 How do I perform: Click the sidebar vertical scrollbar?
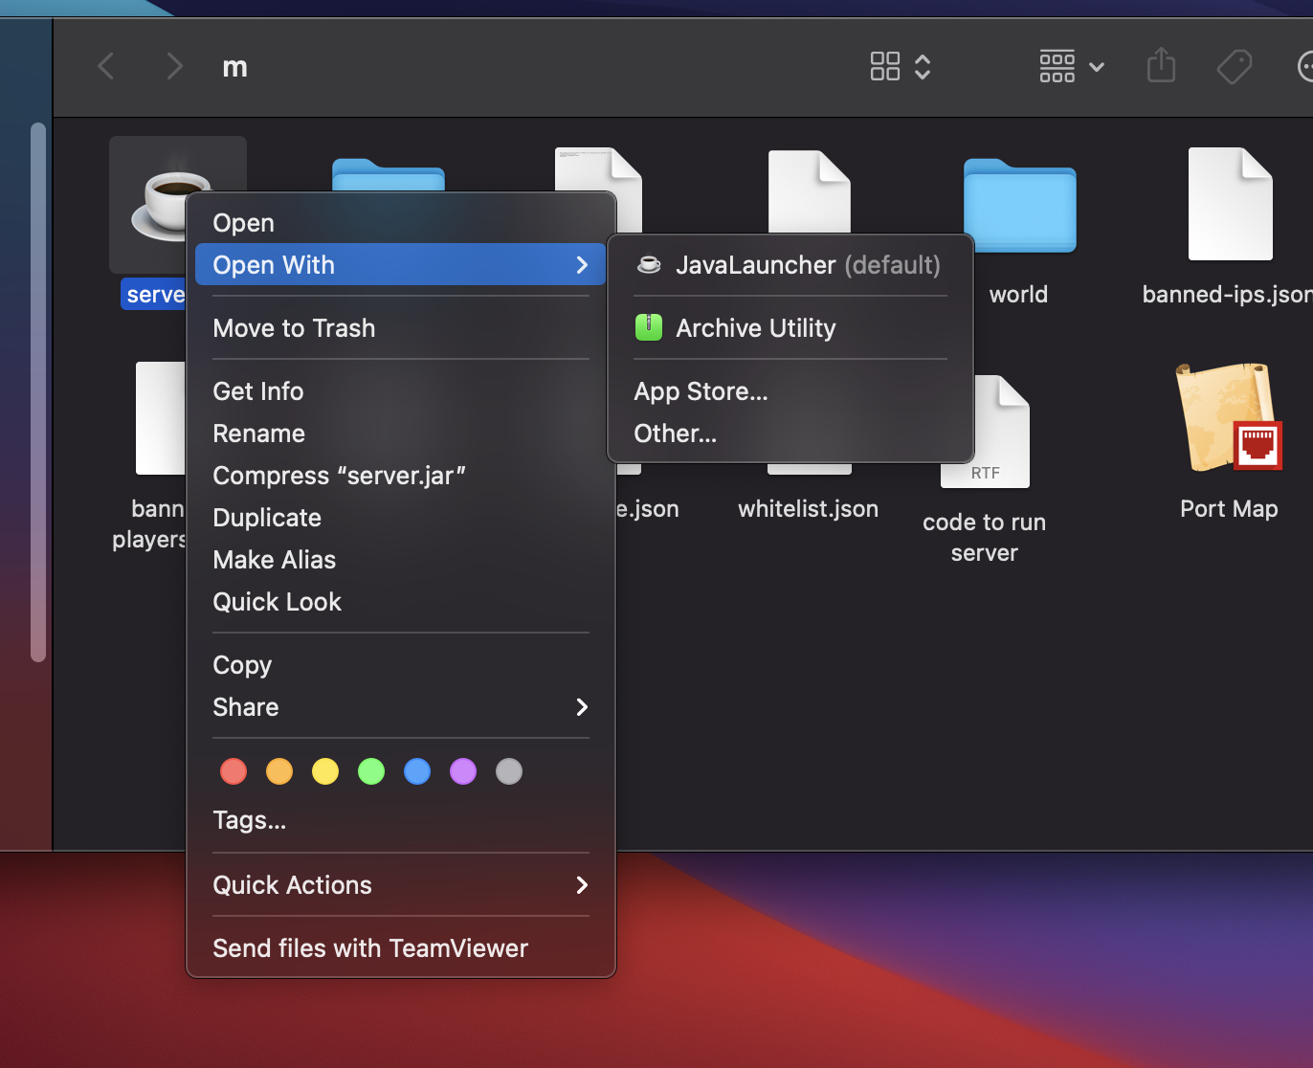[38, 392]
